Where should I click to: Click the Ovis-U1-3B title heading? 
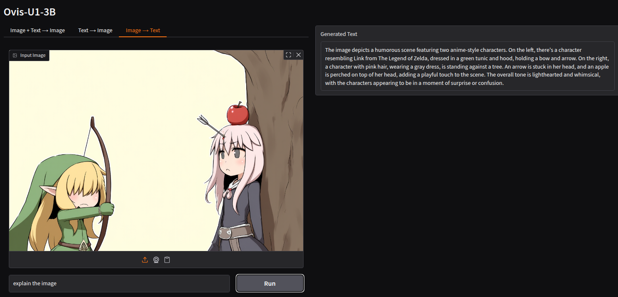(x=30, y=12)
